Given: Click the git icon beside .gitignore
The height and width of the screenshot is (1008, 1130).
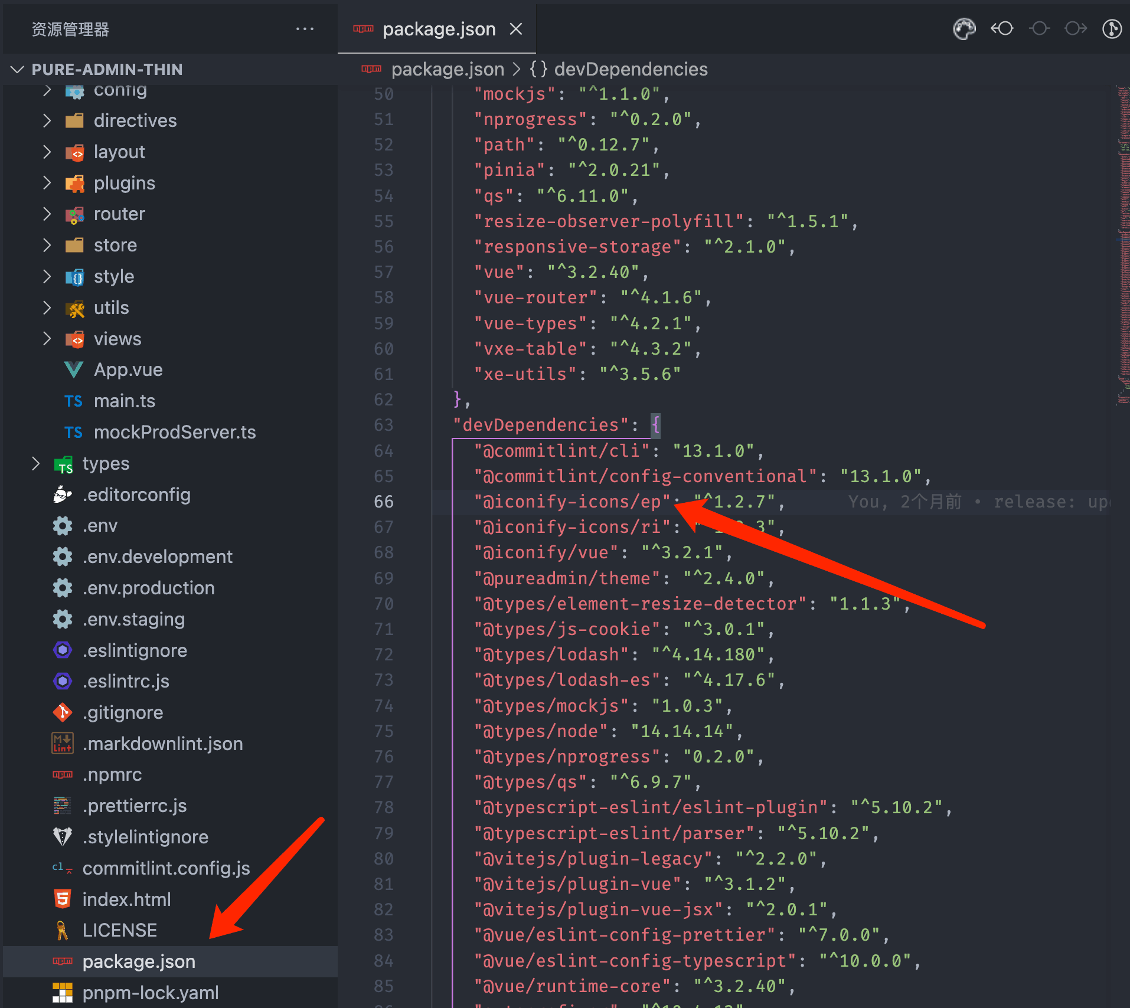Looking at the screenshot, I should [63, 712].
